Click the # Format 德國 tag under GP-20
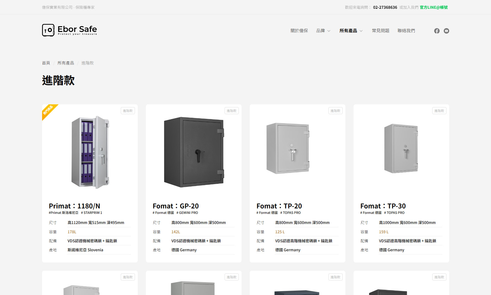This screenshot has width=491, height=295. click(163, 213)
